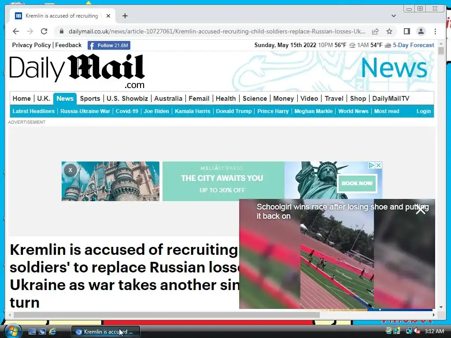
Task: Open the Money section
Action: [x=284, y=99]
